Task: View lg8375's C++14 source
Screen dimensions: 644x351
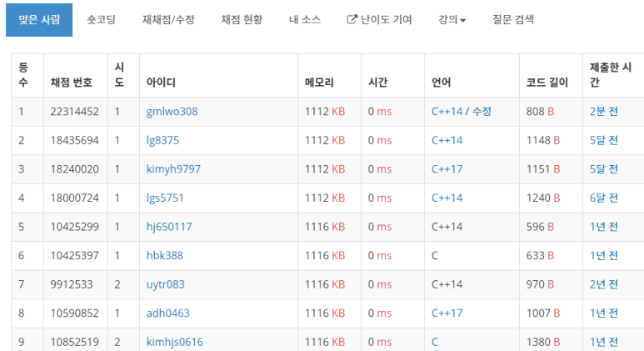Action: [x=447, y=140]
